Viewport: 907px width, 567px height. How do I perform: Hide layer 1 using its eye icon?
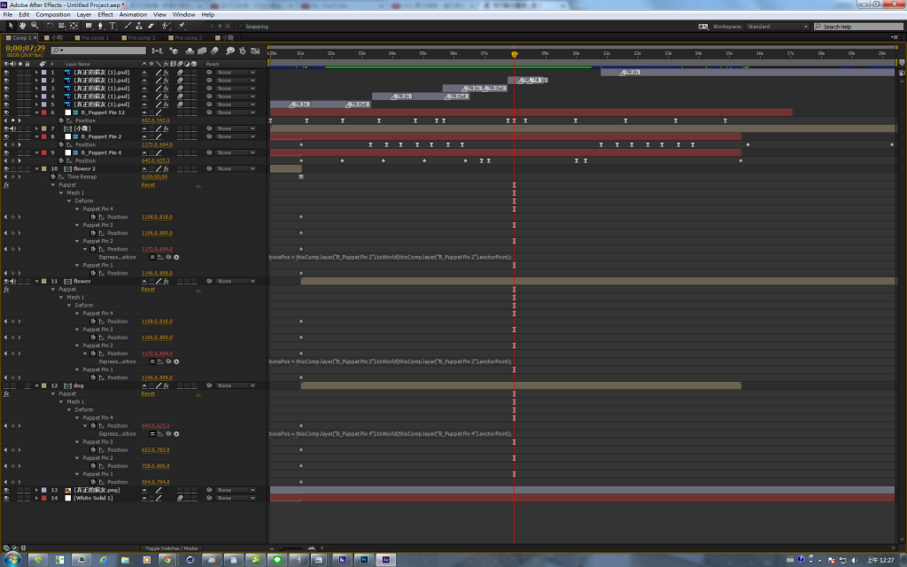click(x=6, y=73)
